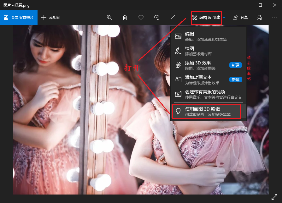Click the 新建 badge beside 添加 3D 效果
The height and width of the screenshot is (203, 282).
(x=235, y=65)
